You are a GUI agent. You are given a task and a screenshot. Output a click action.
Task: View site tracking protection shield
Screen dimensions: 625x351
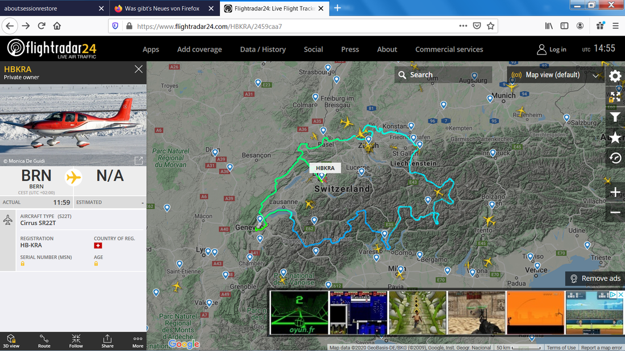pos(115,26)
